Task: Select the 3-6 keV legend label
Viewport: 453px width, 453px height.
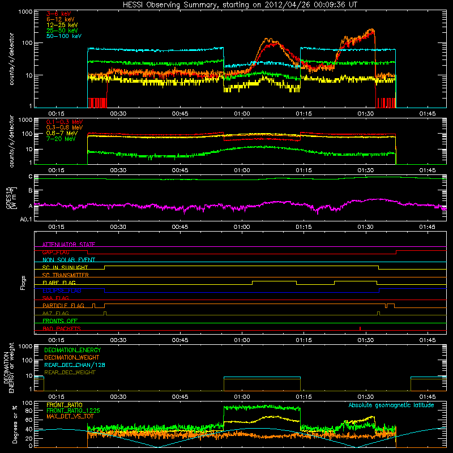Action: tap(59, 14)
